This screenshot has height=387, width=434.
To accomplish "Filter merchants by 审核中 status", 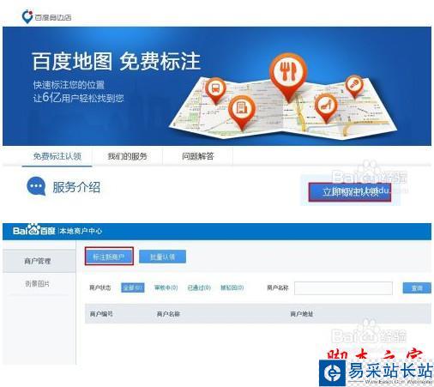I will coord(166,287).
